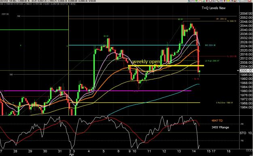Click the highlighted 2000.00 current price marker
The width and height of the screenshot is (253, 156).
click(x=246, y=71)
